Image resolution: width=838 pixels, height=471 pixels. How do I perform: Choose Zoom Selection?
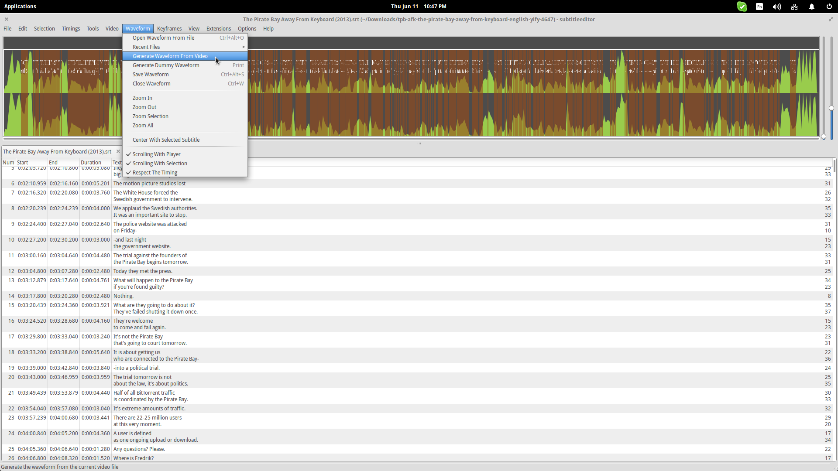[x=185, y=116]
